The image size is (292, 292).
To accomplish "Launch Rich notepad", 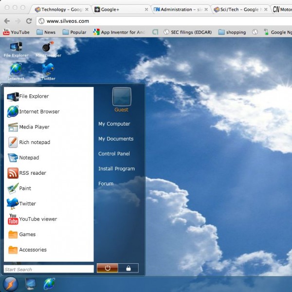I will [x=34, y=142].
